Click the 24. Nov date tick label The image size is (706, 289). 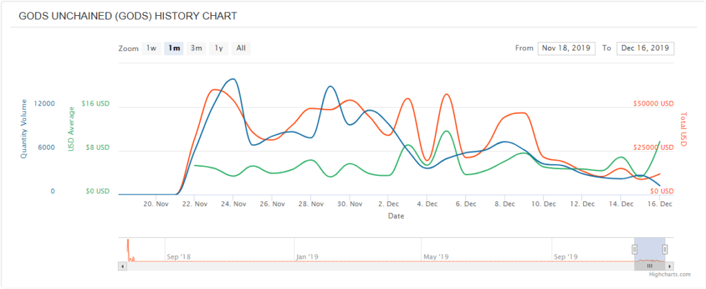(x=233, y=204)
